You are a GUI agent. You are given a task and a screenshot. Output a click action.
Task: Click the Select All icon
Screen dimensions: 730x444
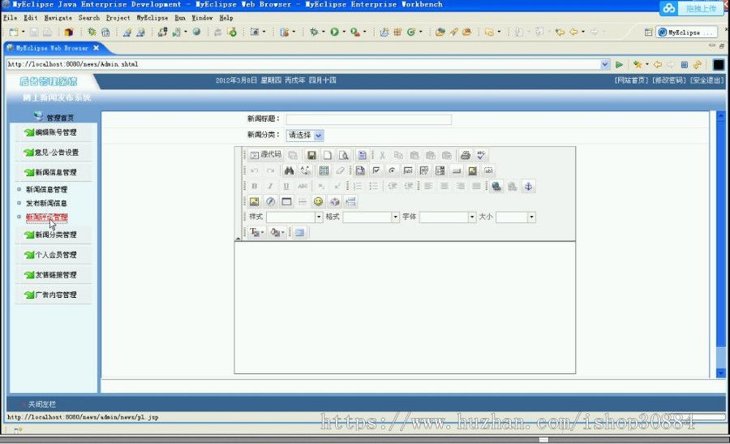(x=324, y=170)
